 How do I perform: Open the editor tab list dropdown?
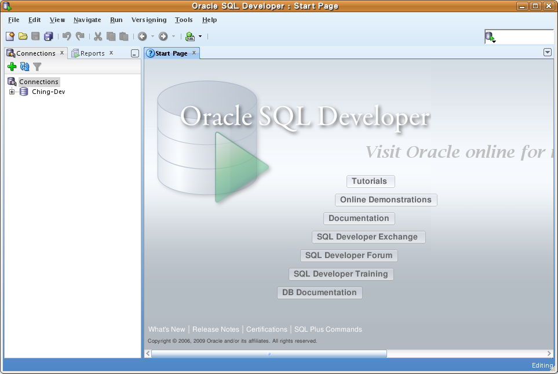pos(548,52)
